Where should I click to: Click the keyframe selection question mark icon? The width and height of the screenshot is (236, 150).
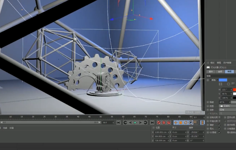tap(169, 123)
